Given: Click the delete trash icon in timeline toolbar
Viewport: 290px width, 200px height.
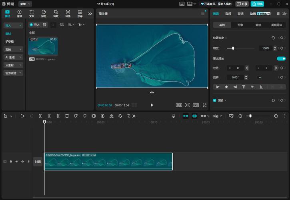Looking at the screenshot, I should (x=67, y=116).
